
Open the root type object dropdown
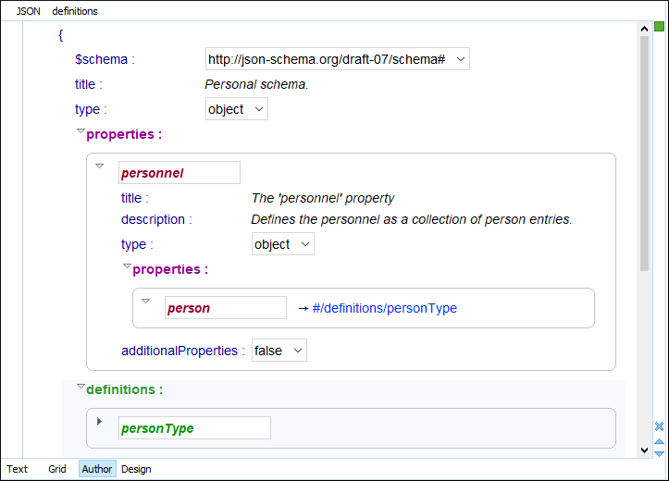pyautogui.click(x=258, y=109)
